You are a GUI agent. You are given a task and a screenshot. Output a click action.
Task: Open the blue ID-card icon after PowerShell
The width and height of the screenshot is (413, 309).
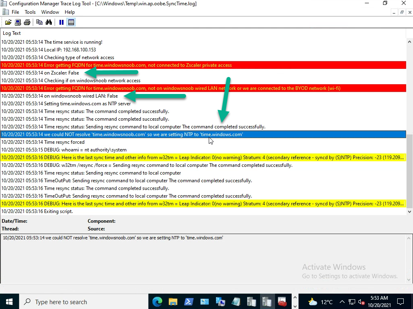(204, 302)
